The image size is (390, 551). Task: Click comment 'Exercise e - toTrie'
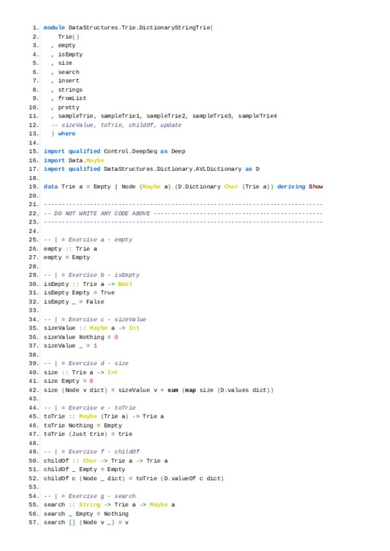[102, 407]
